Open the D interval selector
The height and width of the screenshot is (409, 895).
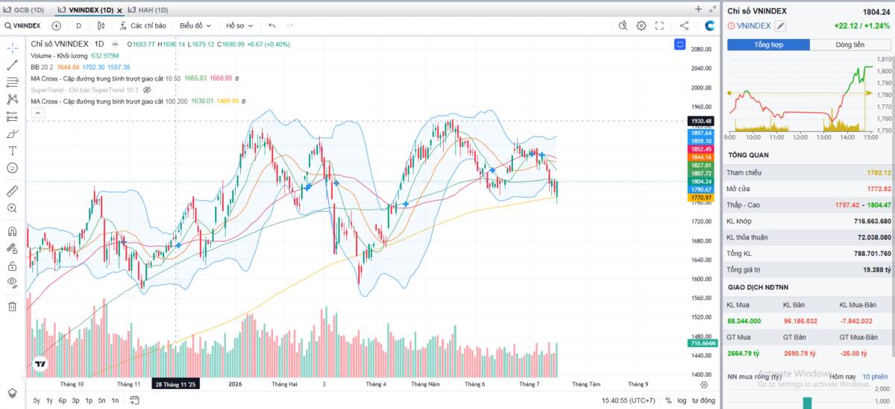78,25
